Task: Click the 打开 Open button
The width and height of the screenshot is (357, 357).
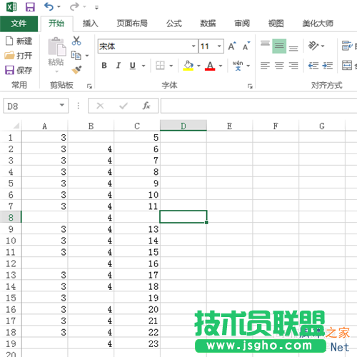Action: (x=19, y=56)
